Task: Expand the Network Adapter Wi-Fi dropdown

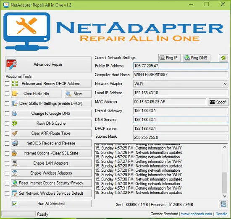Action: click(x=181, y=84)
